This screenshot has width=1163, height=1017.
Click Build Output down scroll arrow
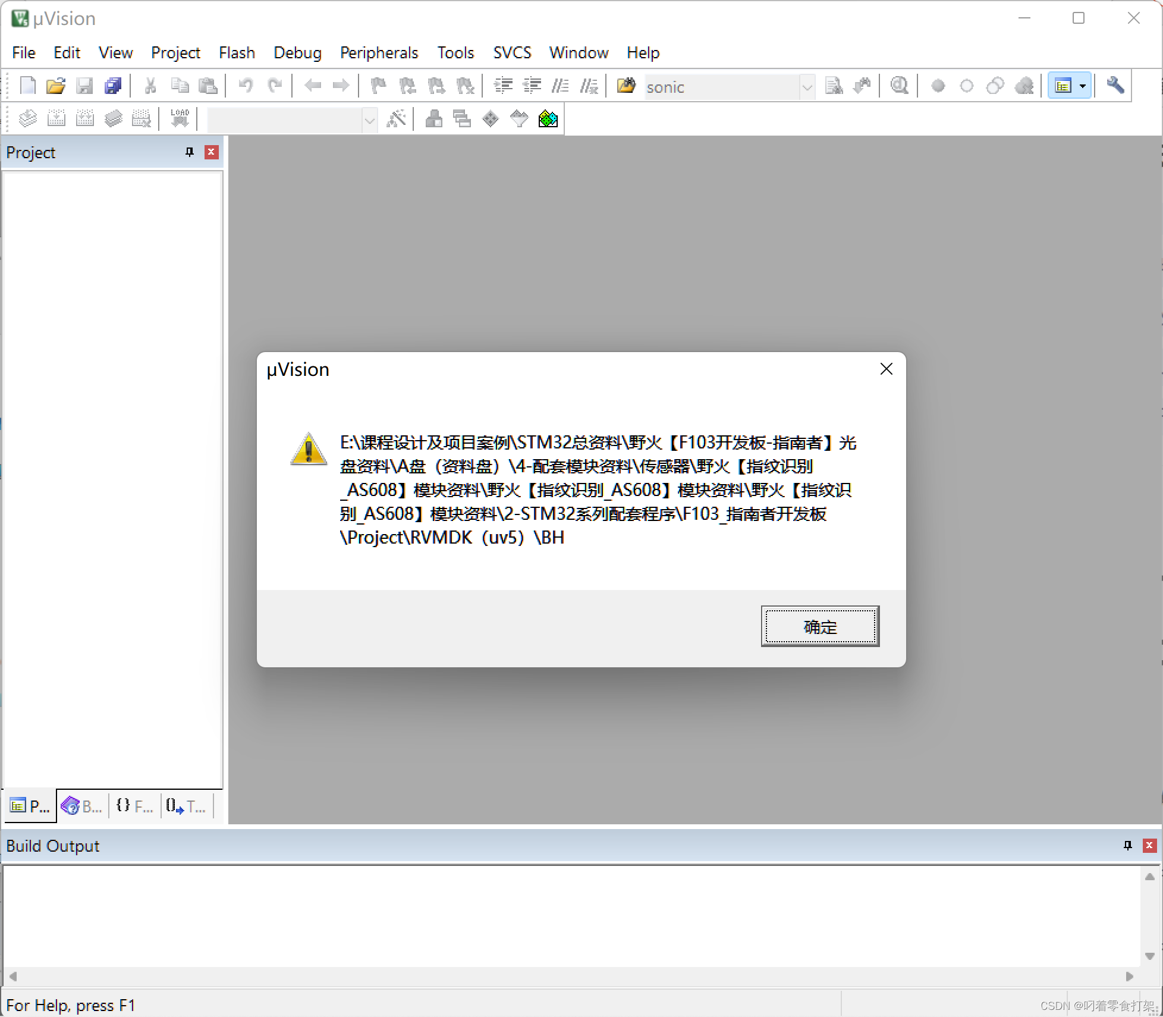[x=1149, y=956]
